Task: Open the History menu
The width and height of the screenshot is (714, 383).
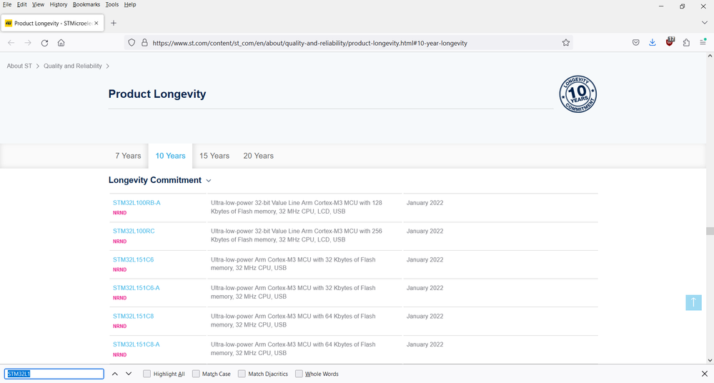Action: [x=59, y=4]
